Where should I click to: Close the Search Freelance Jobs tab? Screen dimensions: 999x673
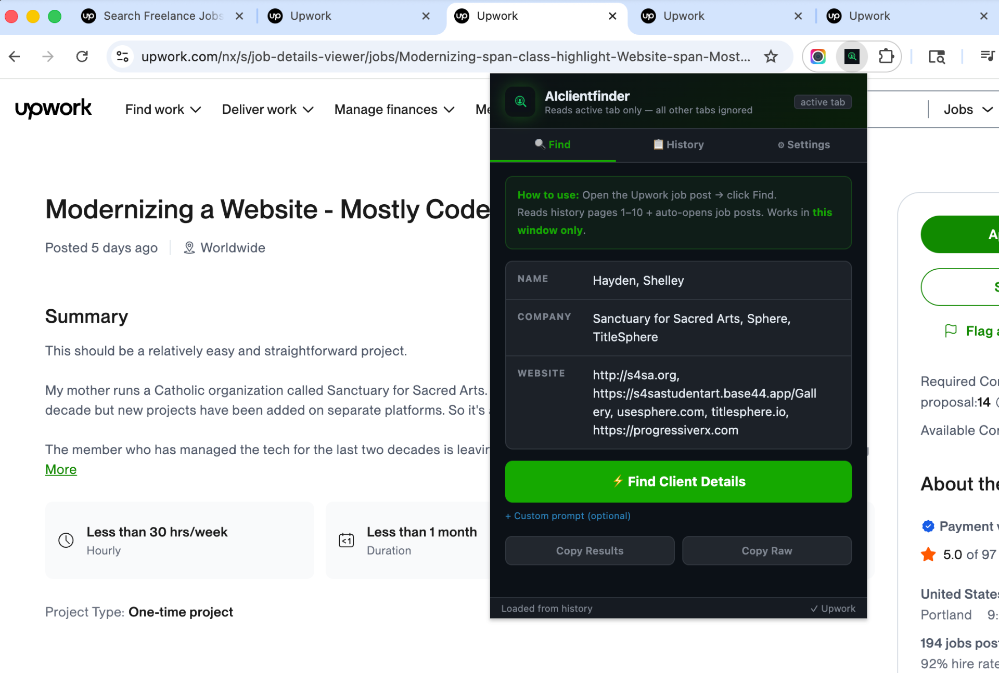[x=239, y=16]
